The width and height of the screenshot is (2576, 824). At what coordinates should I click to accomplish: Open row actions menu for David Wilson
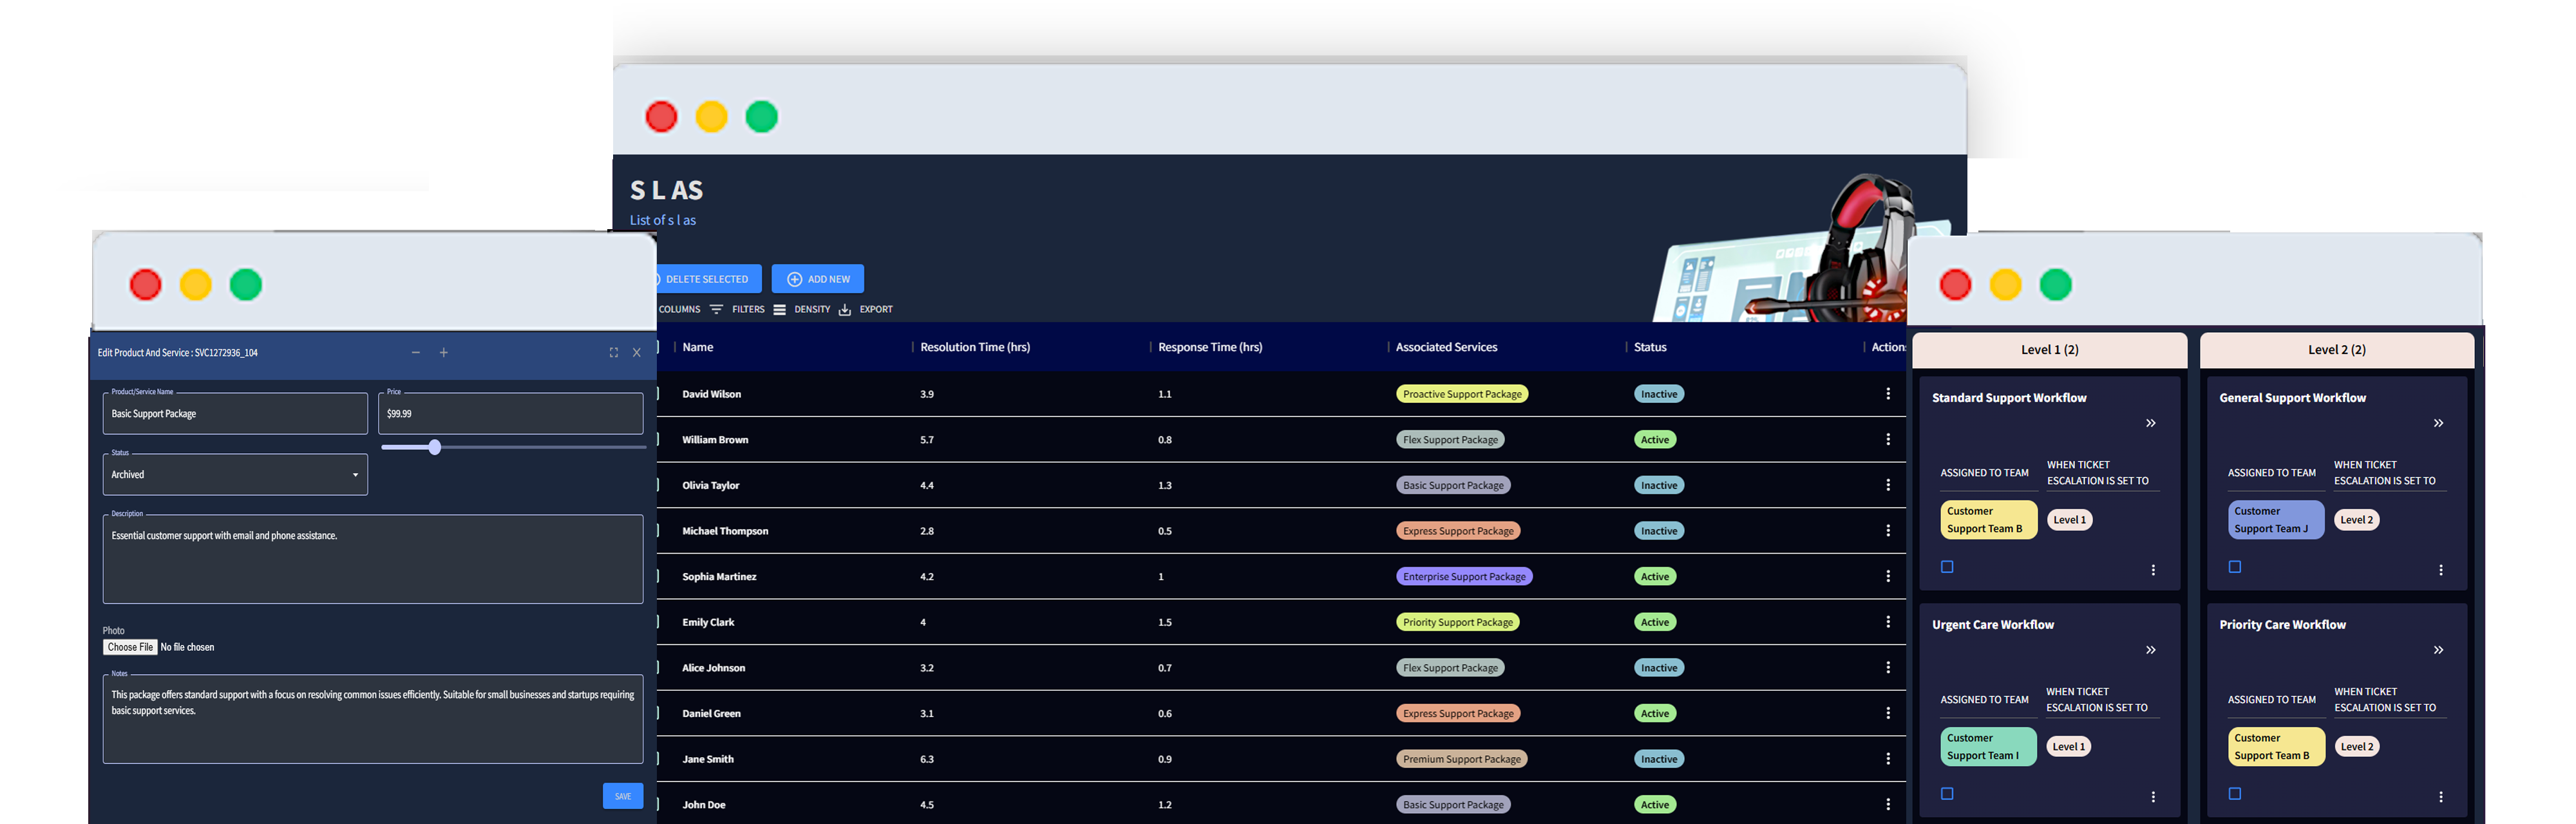pyautogui.click(x=1887, y=394)
